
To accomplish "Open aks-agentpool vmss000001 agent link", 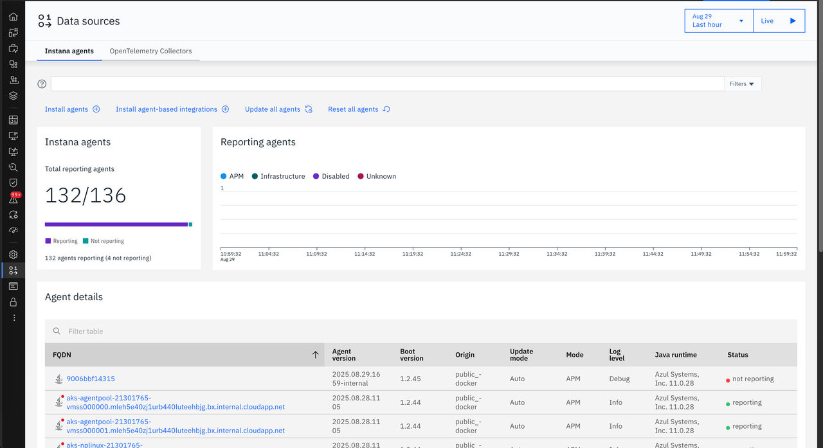I will tap(176, 426).
